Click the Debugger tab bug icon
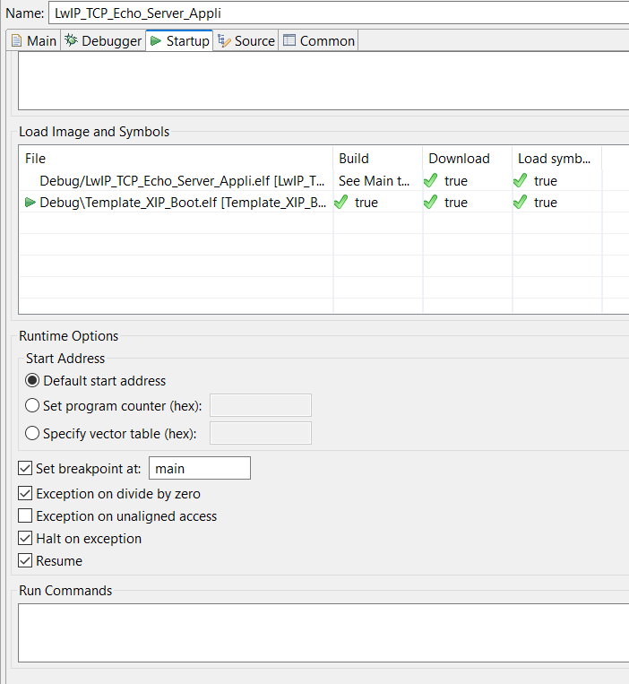 tap(71, 41)
